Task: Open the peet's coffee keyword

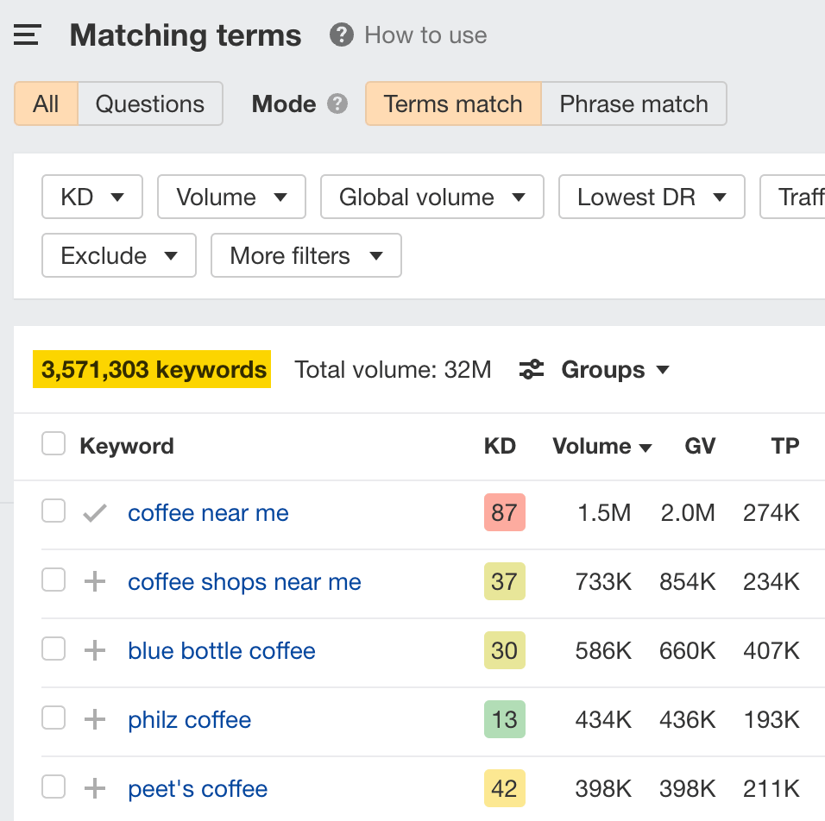Action: point(198,788)
